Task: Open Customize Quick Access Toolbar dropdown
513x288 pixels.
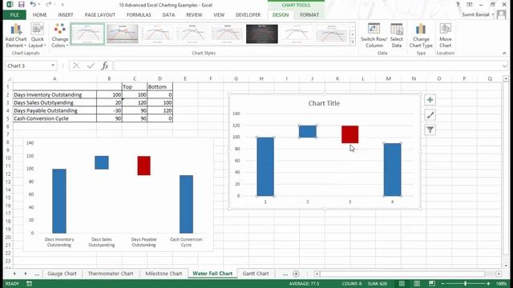Action: 63,5
